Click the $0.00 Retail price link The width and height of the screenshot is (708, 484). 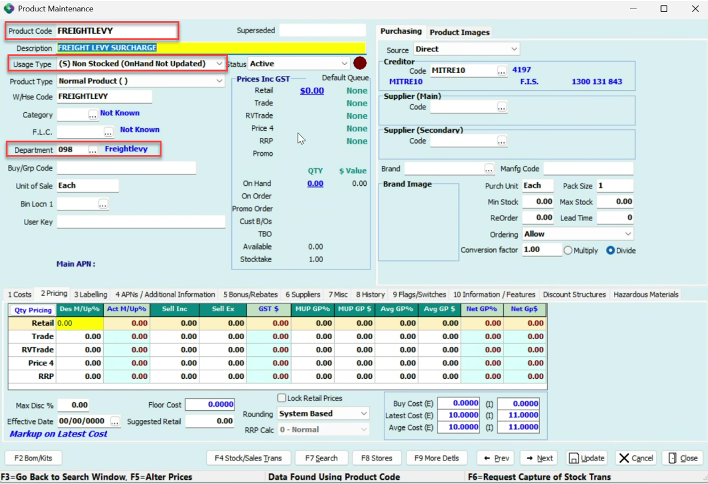[312, 91]
